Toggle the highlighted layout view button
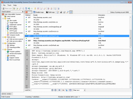 tap(71, 12)
